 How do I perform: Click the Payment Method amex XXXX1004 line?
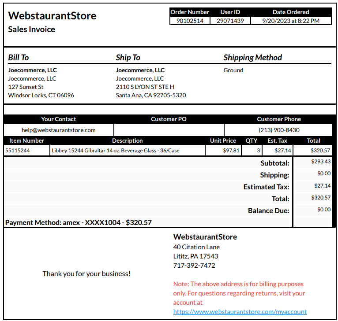coord(79,222)
